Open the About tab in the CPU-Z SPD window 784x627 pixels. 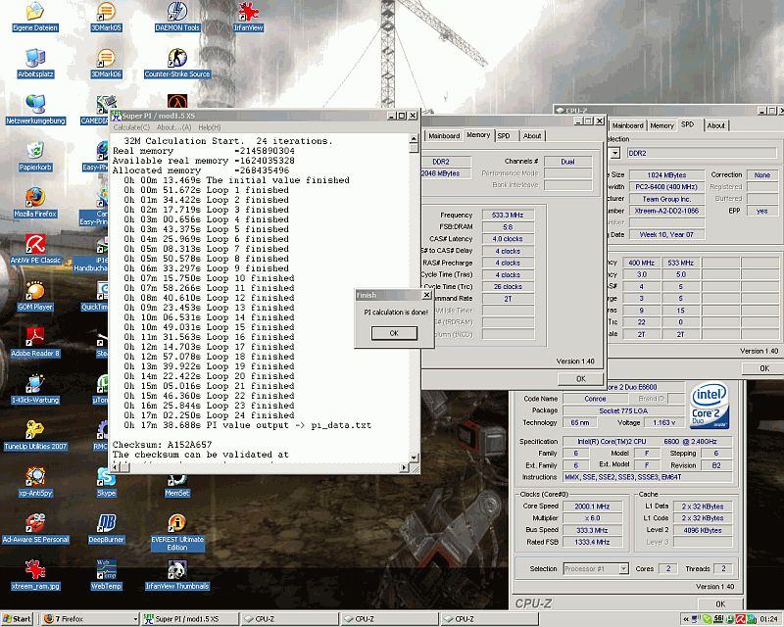[715, 125]
